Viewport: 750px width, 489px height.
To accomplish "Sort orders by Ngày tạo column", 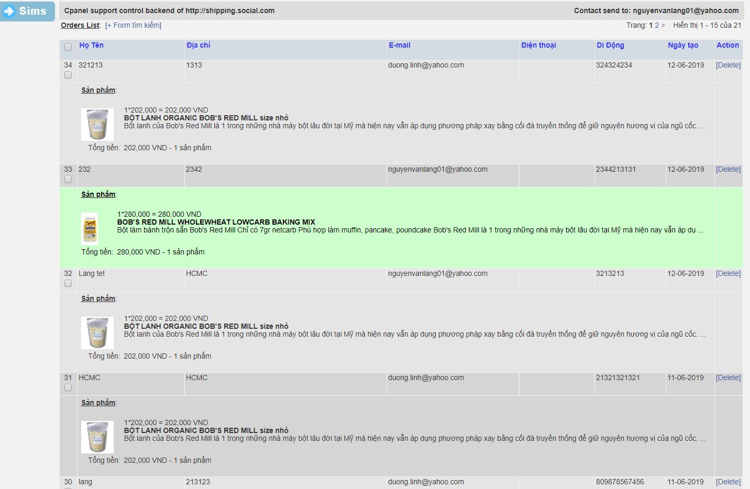I will pos(682,45).
